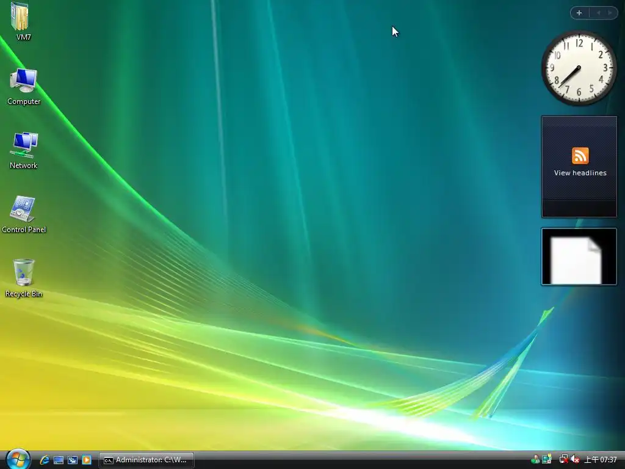Open the Windows Start orb
Viewport: 625px width, 469px height.
tap(18, 459)
